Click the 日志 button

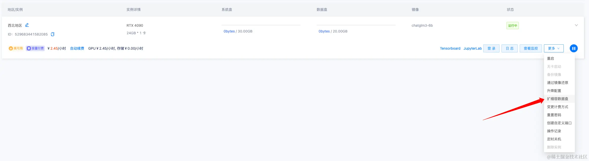click(509, 48)
